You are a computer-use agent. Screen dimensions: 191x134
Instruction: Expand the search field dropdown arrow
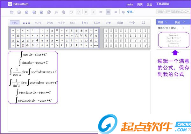point(188,12)
